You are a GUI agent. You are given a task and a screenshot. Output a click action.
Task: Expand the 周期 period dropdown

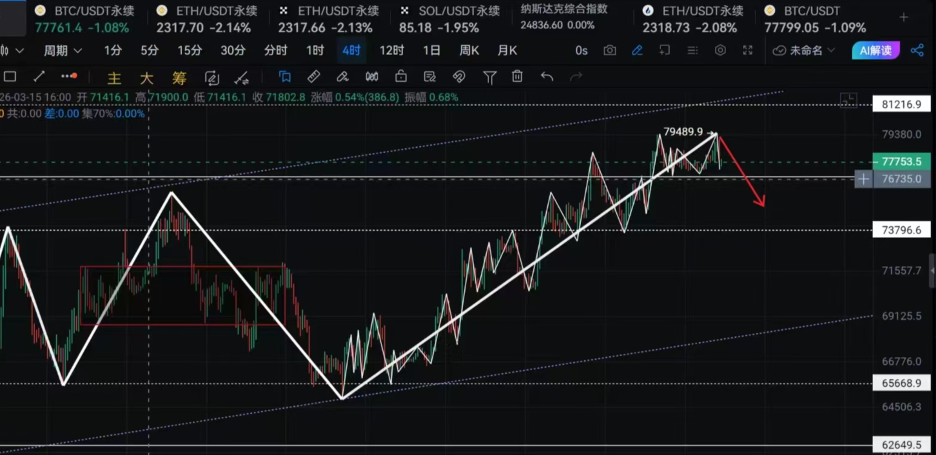62,51
